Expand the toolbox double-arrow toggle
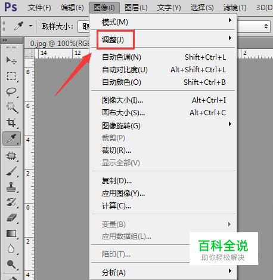Image resolution: width=273 pixels, height=280 pixels. (5, 41)
